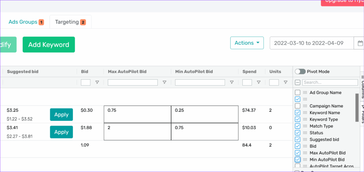Click the Units filter input box
364x172 pixels.
coord(274,82)
